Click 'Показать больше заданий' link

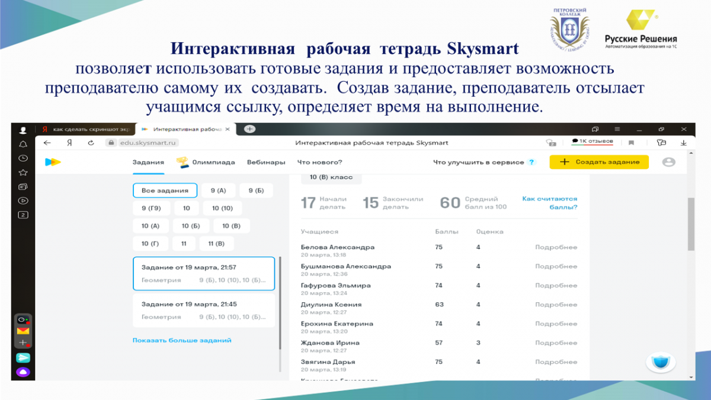tap(182, 341)
